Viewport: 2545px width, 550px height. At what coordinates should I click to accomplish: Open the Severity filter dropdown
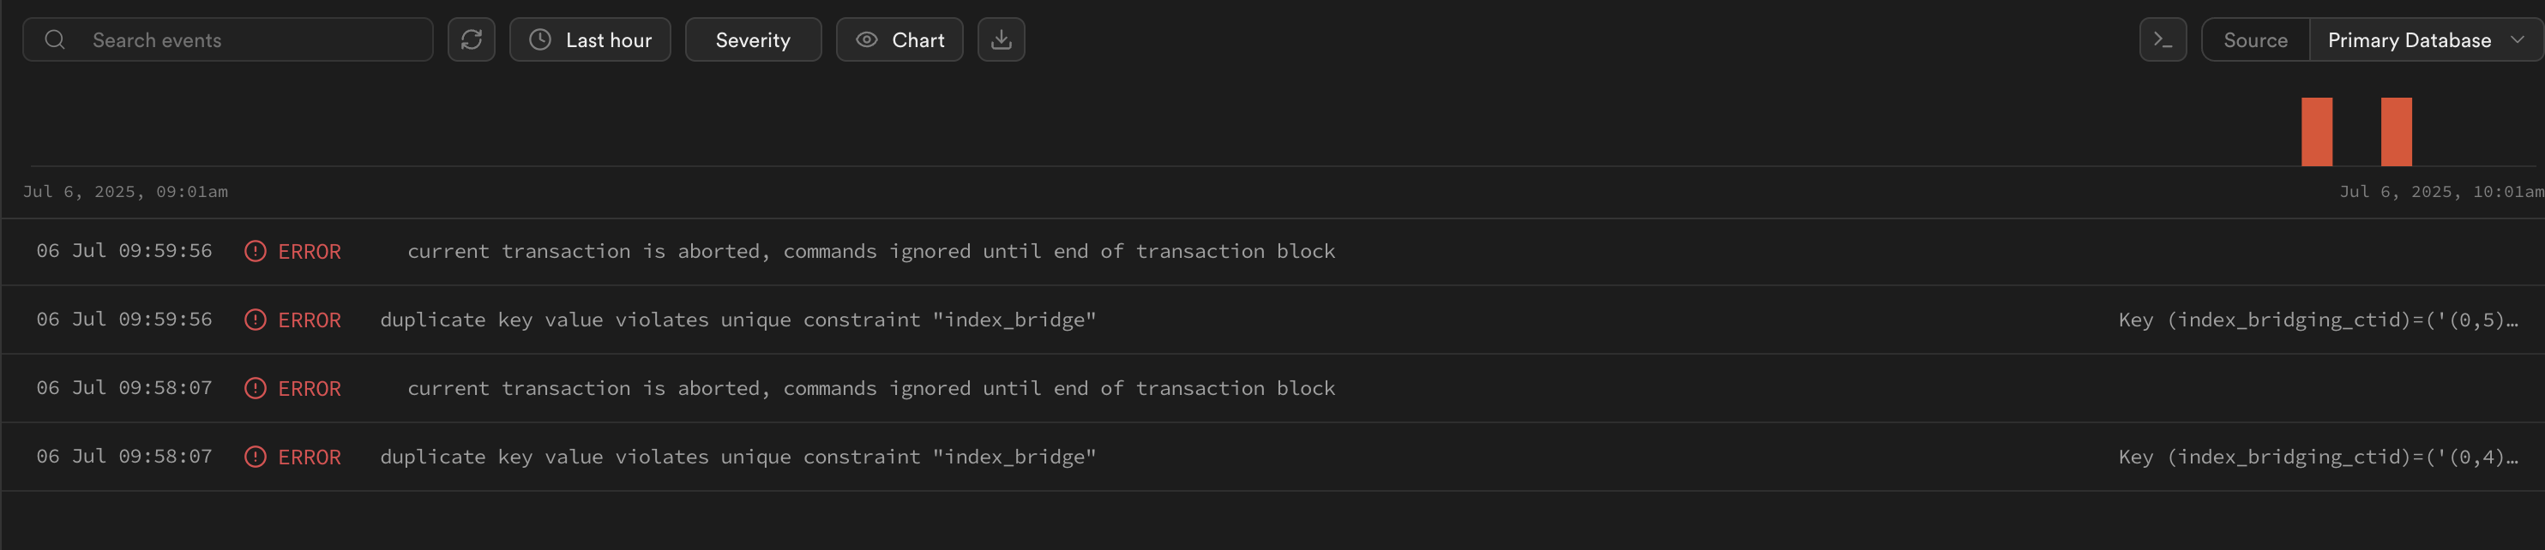[753, 39]
